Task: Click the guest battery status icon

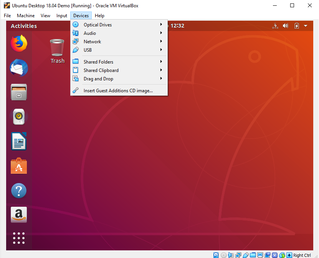Action: tap(297, 26)
